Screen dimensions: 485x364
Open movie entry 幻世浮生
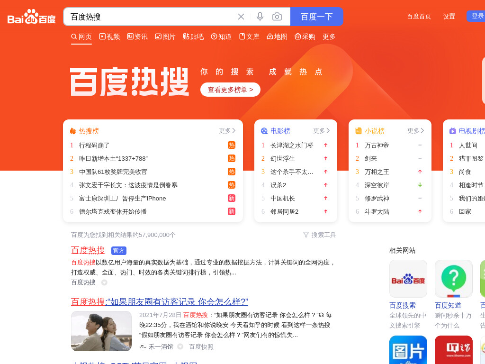pos(283,158)
